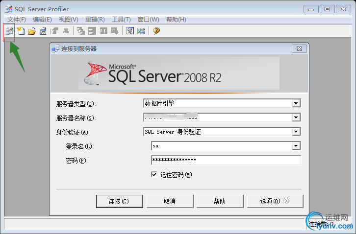Click the 取消 cancel button
This screenshot has width=356, height=234.
tap(170, 201)
